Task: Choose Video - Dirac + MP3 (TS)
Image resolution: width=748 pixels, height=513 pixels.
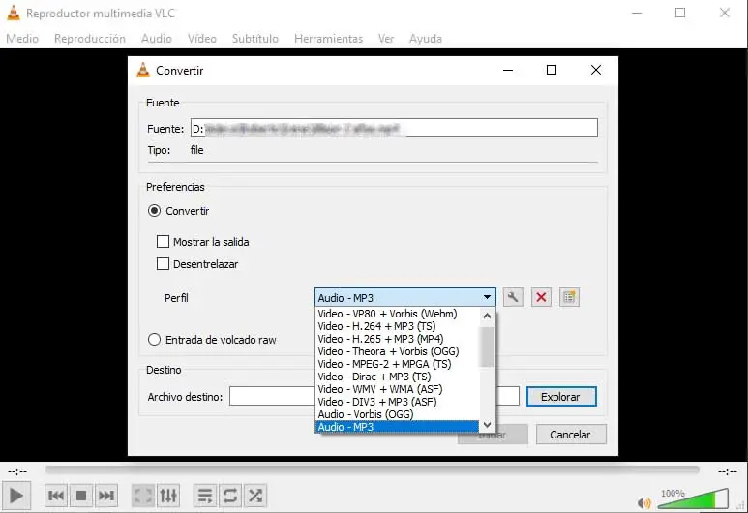Action: coord(397,377)
